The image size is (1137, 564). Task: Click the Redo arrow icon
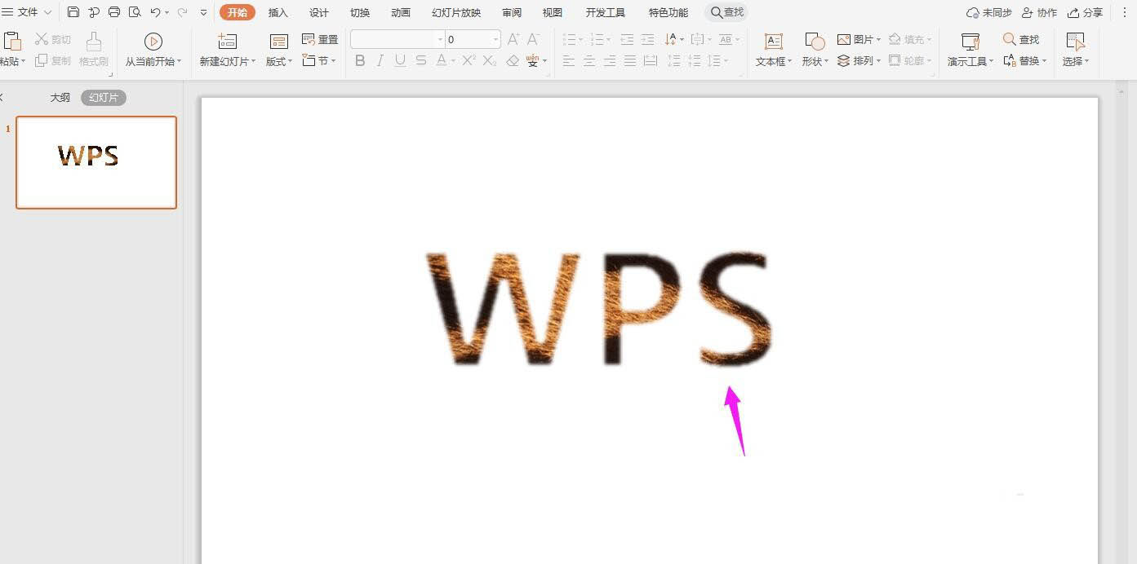click(x=182, y=12)
